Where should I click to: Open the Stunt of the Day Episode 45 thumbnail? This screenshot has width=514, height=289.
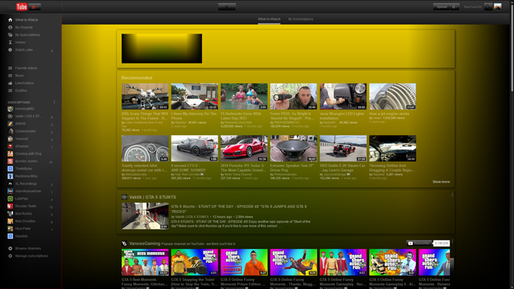145,216
